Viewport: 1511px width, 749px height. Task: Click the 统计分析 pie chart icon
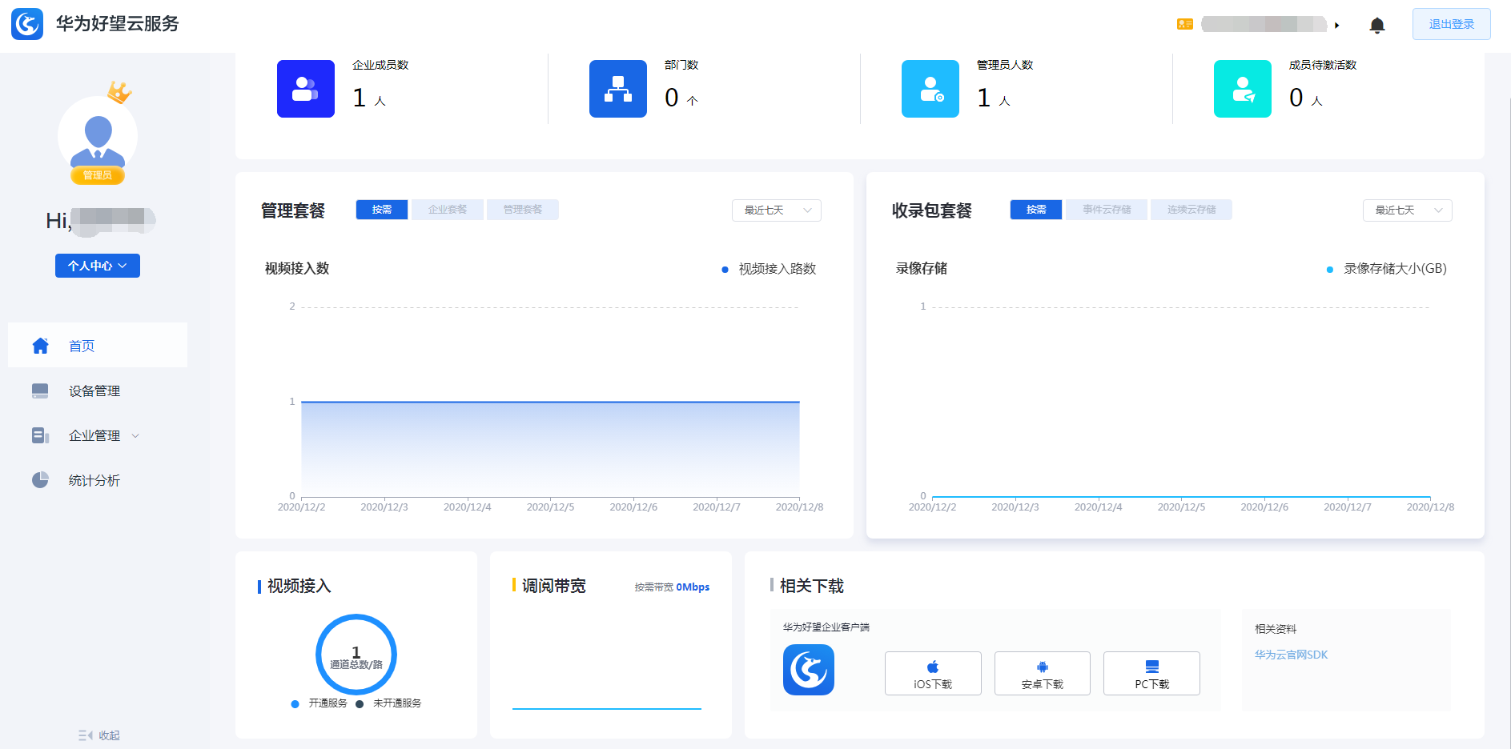pyautogui.click(x=41, y=480)
